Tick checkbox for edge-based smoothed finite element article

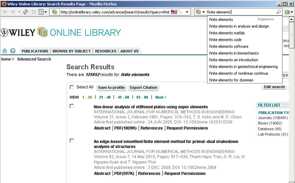point(72,141)
